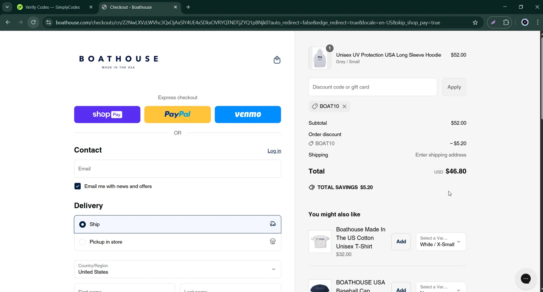The image size is (543, 292).
Task: Pay with PayPal express checkout
Action: coord(177,115)
